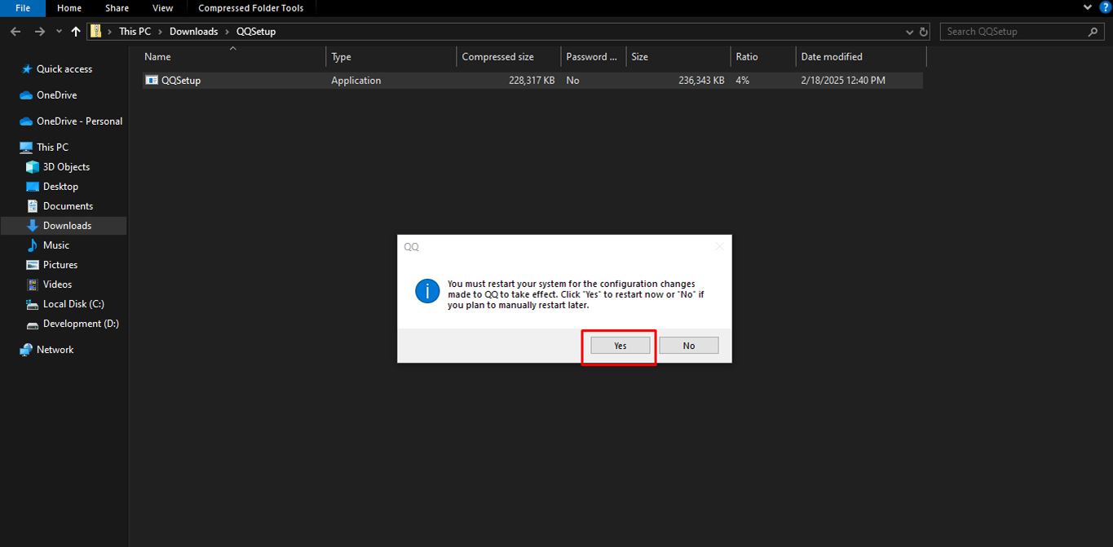1113x547 pixels.
Task: Click the OneDrive - Personal cloud icon
Action: (x=26, y=121)
